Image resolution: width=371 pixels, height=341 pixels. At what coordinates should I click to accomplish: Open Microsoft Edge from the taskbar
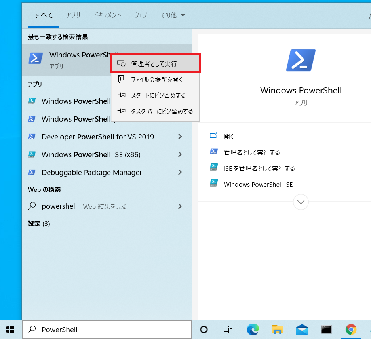[x=253, y=329]
